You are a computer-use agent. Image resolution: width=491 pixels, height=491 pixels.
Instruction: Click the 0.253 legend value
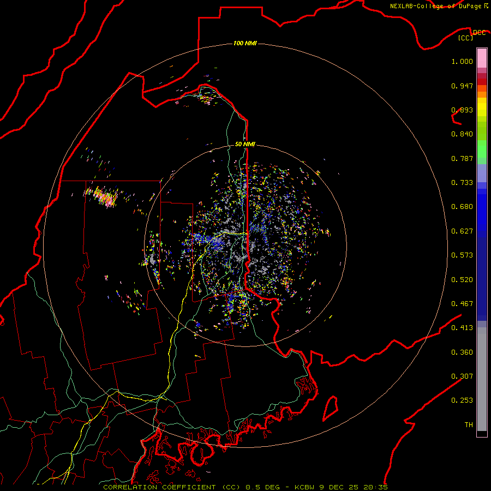[x=462, y=400]
